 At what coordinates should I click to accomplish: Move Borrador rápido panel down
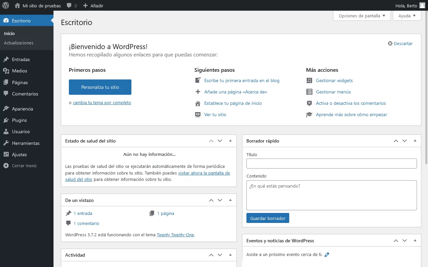(x=404, y=141)
